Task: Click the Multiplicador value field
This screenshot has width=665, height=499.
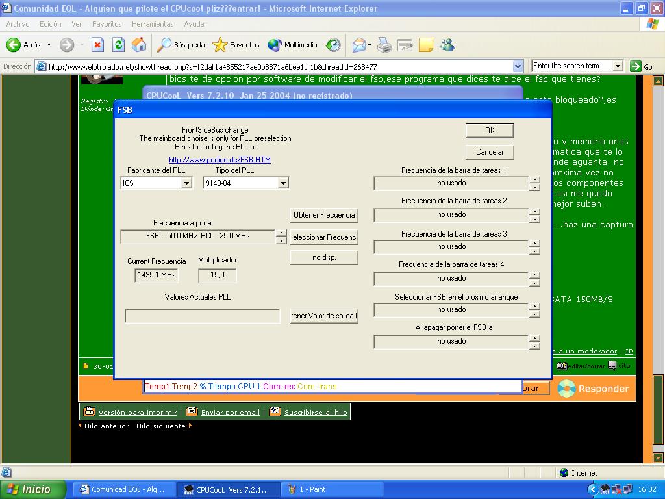Action: (218, 275)
